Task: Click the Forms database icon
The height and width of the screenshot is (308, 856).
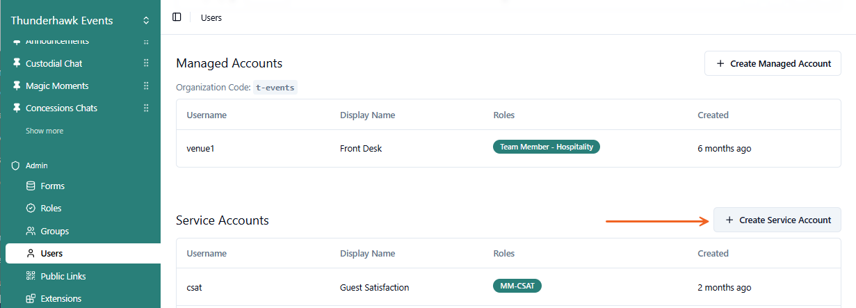Action: click(x=31, y=186)
